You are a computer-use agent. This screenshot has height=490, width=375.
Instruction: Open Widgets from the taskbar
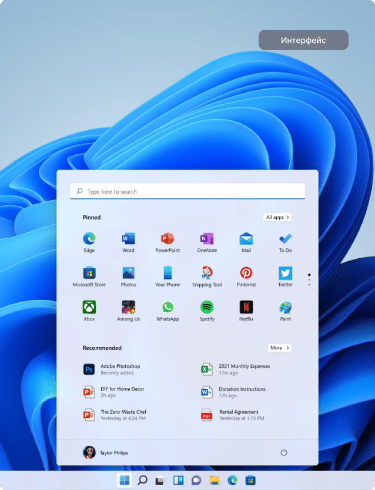click(x=179, y=480)
